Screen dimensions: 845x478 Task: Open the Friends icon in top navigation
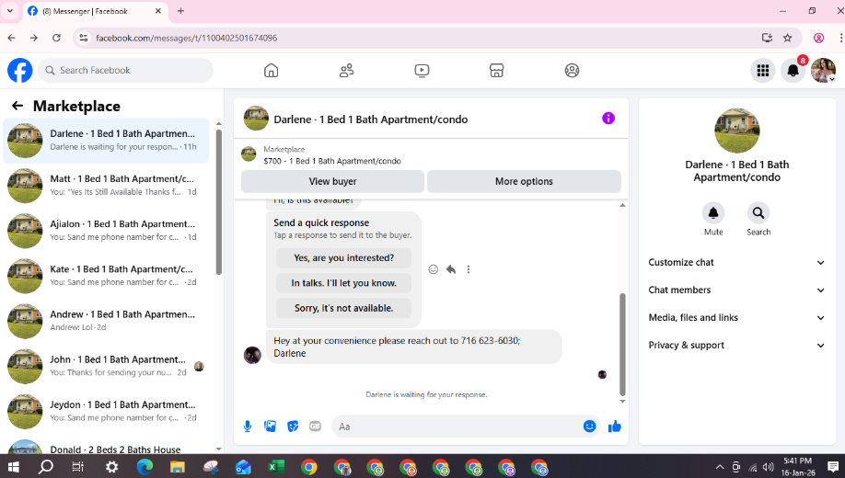tap(346, 71)
